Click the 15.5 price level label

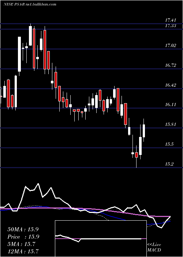pos(169,144)
